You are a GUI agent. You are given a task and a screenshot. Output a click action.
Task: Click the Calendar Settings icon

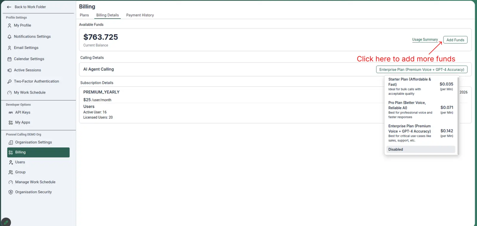pyautogui.click(x=10, y=59)
